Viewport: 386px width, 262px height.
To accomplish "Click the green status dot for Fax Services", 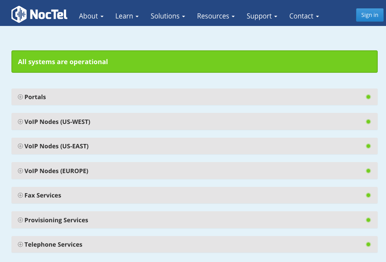I will (368, 195).
